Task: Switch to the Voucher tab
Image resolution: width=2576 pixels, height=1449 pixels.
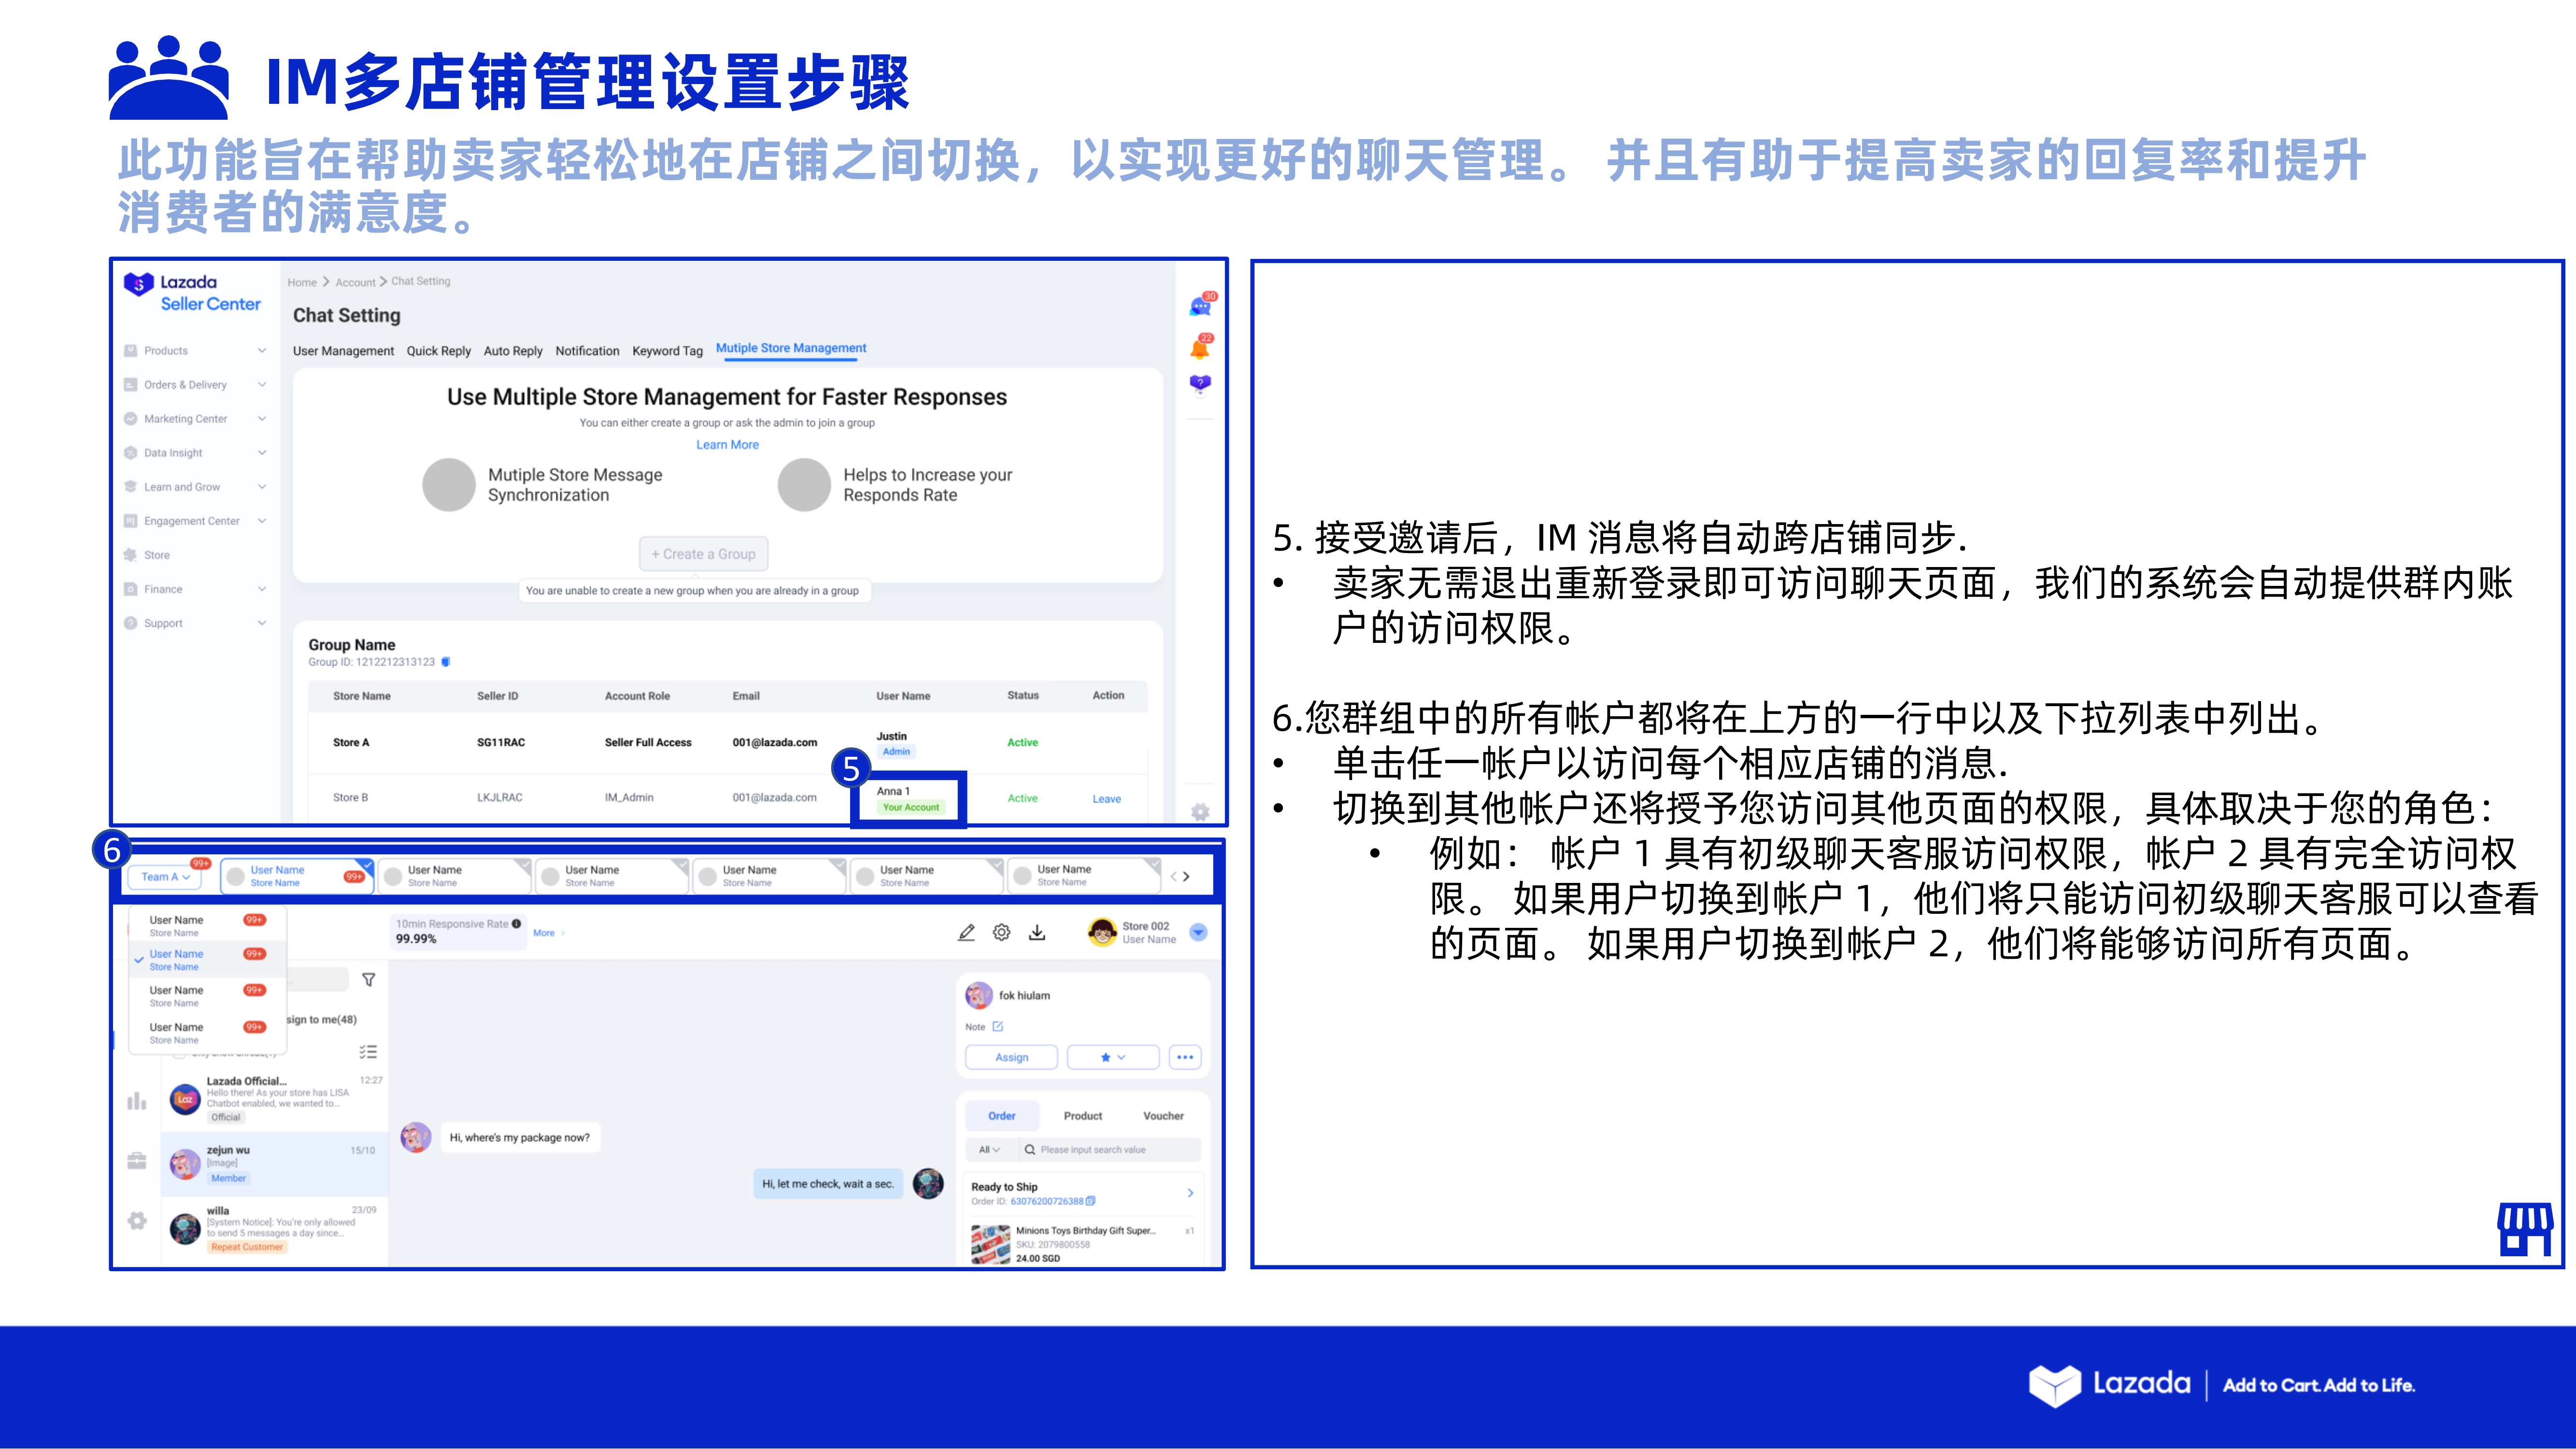Action: (1163, 1116)
